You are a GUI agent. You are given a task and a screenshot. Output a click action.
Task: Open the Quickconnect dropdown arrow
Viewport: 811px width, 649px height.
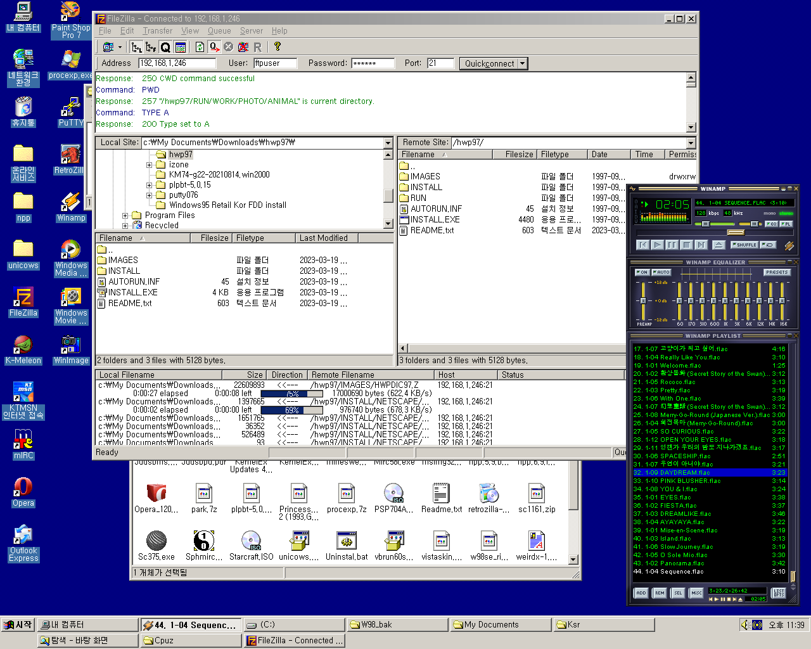pyautogui.click(x=523, y=63)
